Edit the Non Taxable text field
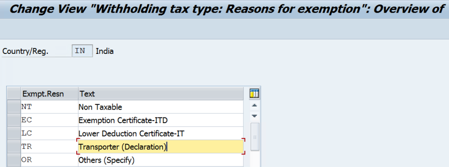Screen dimensions: 449x167 tap(160, 107)
